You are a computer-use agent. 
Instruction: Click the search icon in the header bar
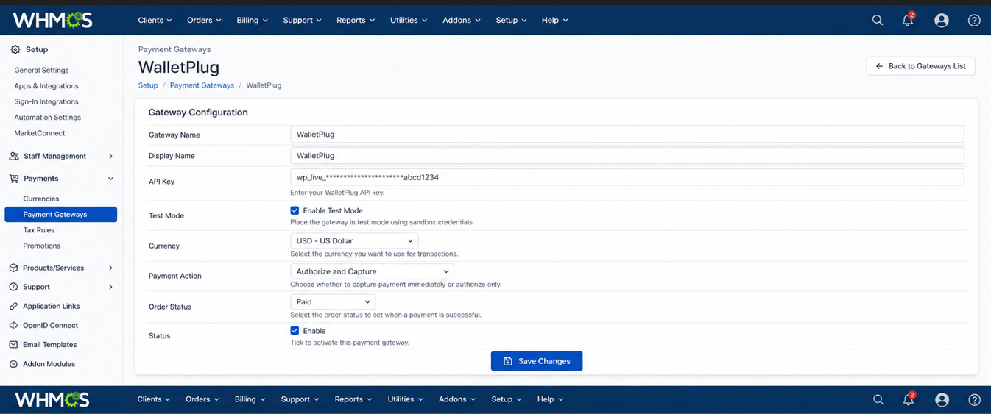(x=877, y=20)
